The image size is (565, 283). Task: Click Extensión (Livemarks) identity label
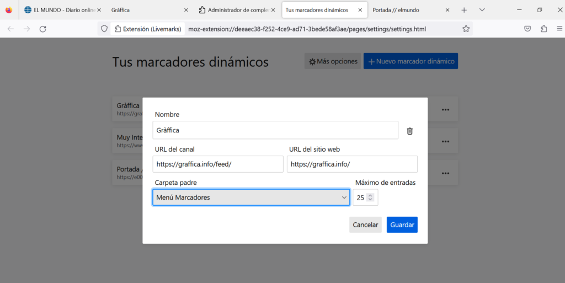pyautogui.click(x=148, y=29)
